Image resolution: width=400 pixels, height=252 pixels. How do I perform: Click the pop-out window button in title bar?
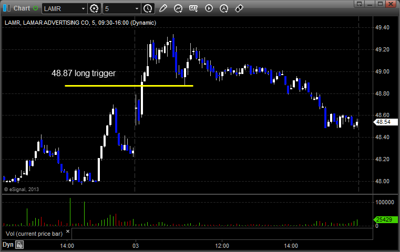360,4
